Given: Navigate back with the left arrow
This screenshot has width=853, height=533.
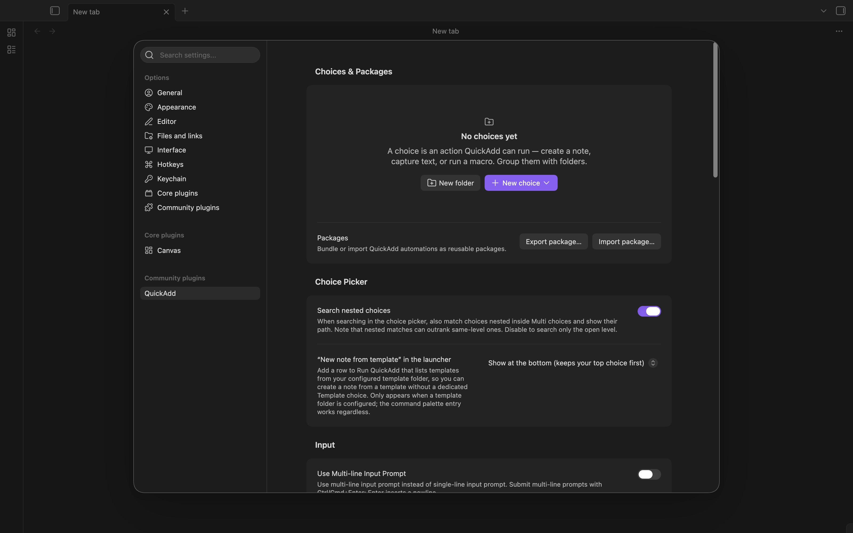Looking at the screenshot, I should tap(37, 31).
